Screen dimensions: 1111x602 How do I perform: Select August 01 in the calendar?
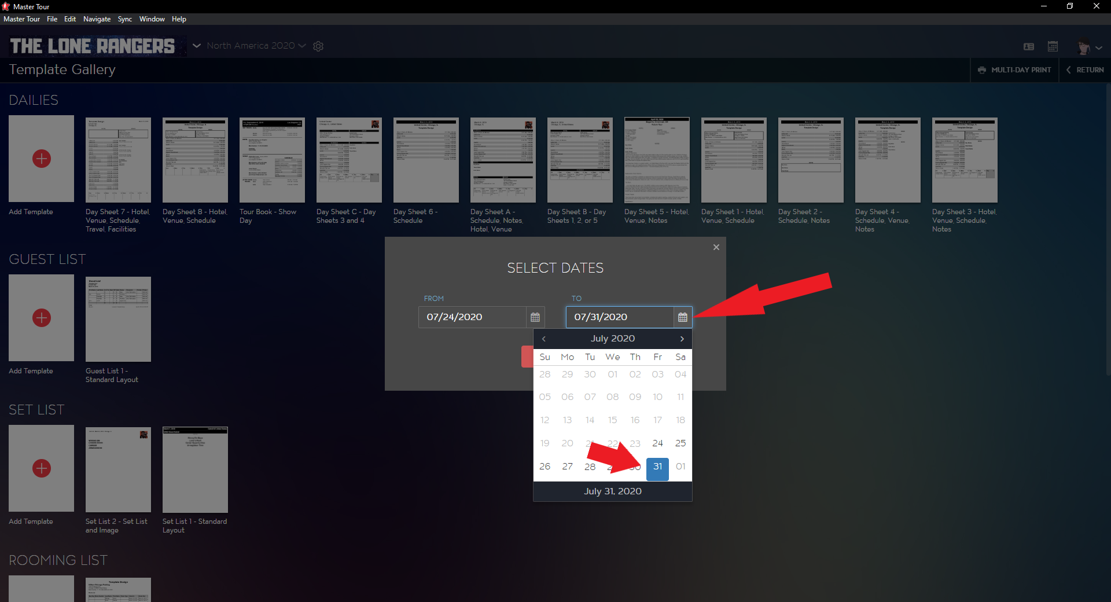click(680, 467)
